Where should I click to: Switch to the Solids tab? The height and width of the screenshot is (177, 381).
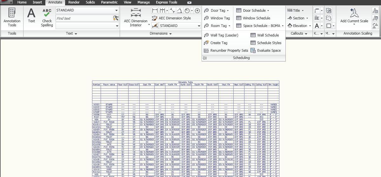pyautogui.click(x=90, y=2)
